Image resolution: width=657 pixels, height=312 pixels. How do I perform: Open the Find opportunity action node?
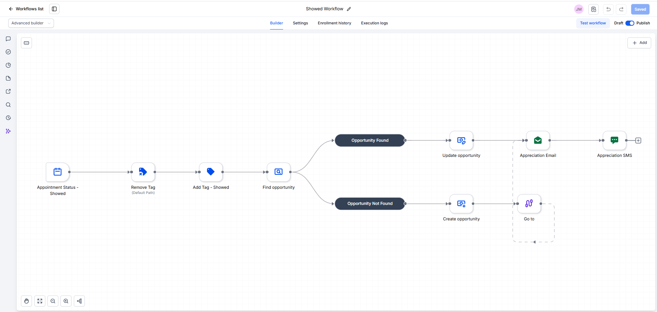click(279, 172)
